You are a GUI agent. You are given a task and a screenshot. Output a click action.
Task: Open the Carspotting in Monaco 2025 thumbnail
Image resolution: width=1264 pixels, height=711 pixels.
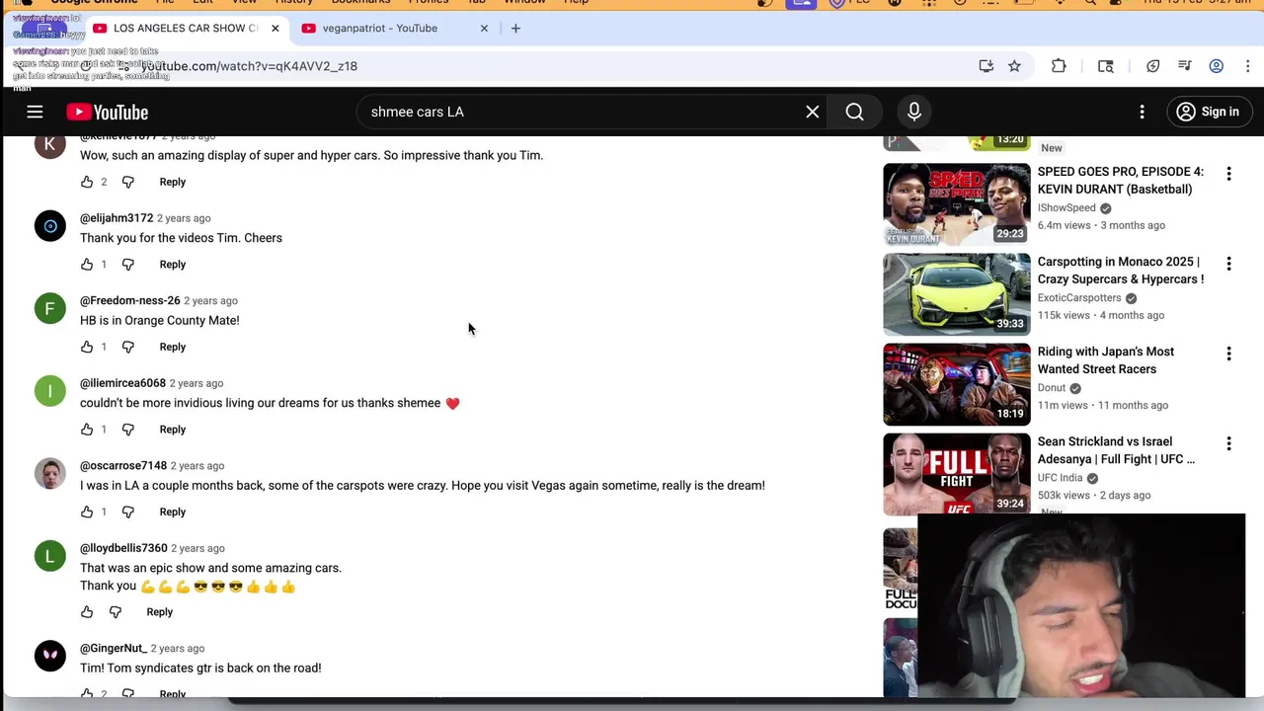click(956, 294)
